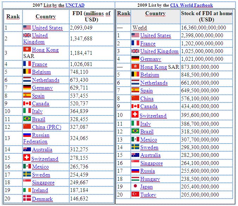The width and height of the screenshot is (238, 206).
Task: Click the Singapore flag in the 2009 list
Action: 135,162
